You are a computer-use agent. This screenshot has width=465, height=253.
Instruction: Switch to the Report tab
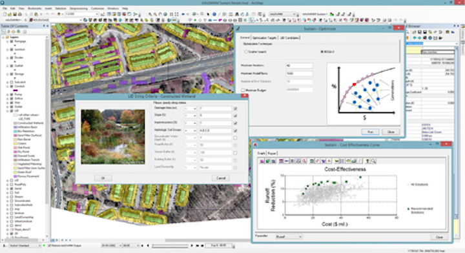272,154
